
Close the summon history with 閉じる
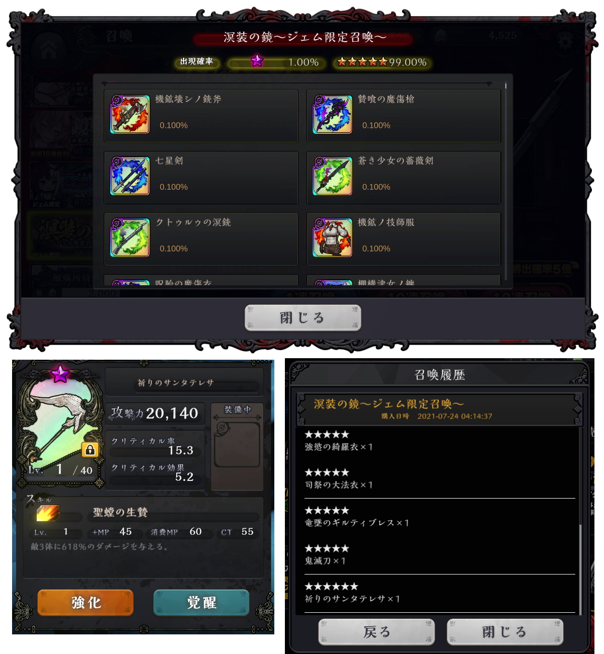(x=505, y=632)
